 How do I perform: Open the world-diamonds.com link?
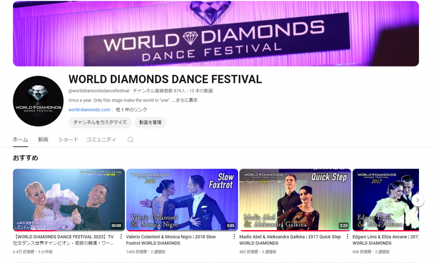tap(89, 110)
